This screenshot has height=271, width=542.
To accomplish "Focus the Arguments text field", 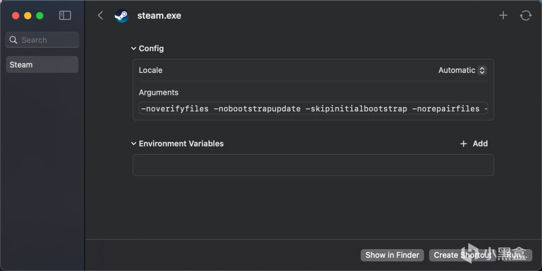I will click(313, 109).
